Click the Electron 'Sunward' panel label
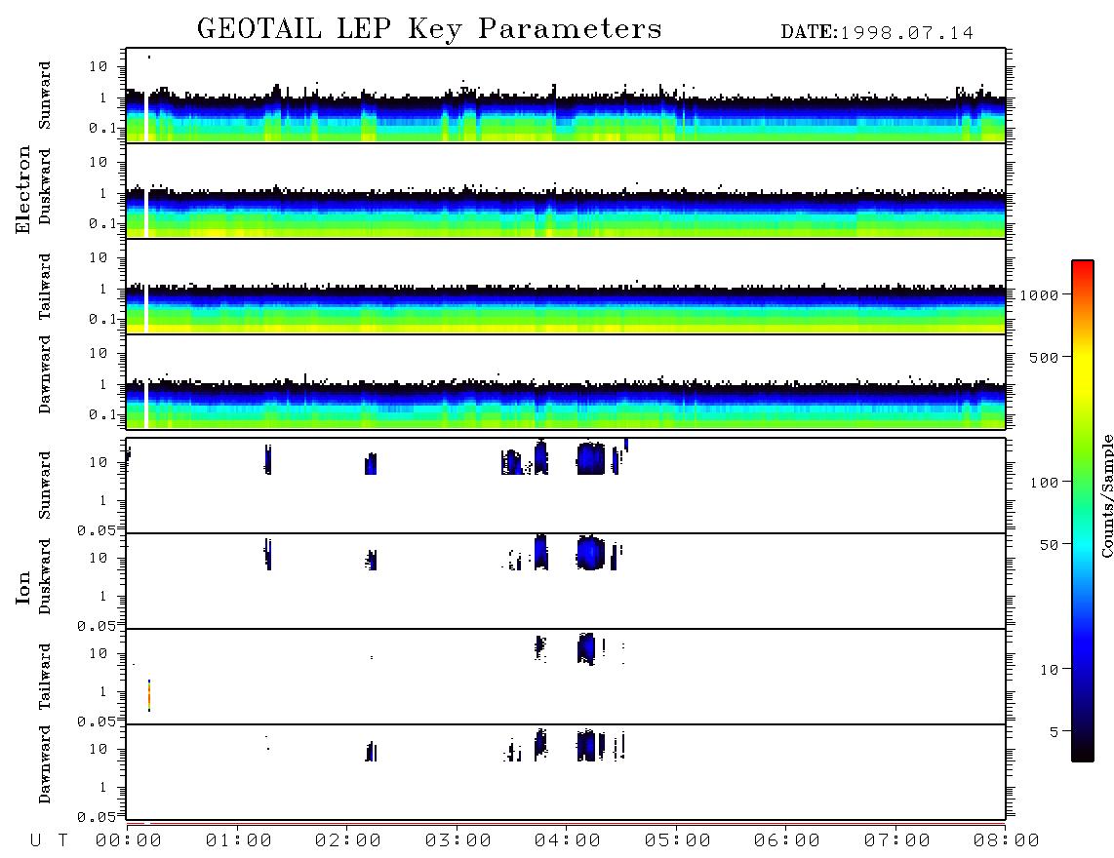This screenshot has width=1114, height=858. (x=45, y=96)
